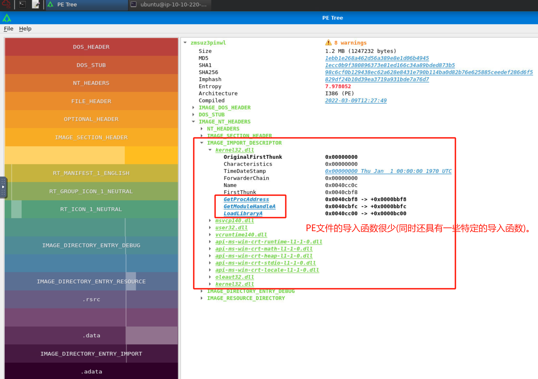This screenshot has width=538, height=379.
Task: Expand the oleaut32.dll import node
Action: coord(210,277)
